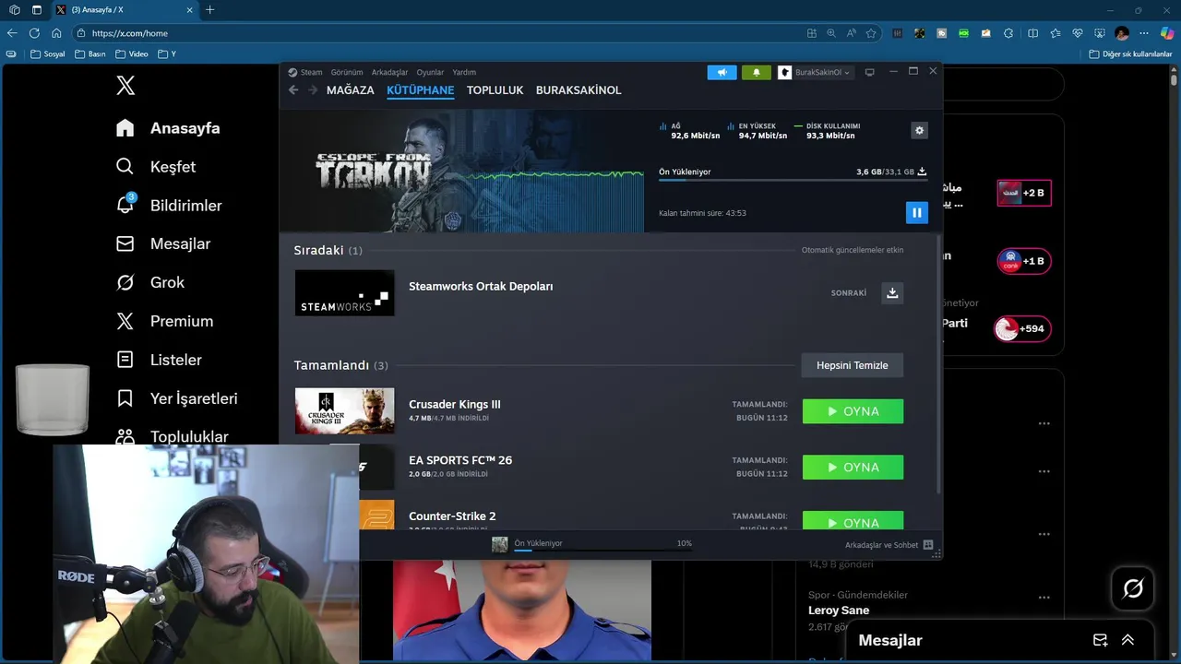Open the Video bookmarks folder
Screen dimensions: 1181x664
click(x=132, y=54)
